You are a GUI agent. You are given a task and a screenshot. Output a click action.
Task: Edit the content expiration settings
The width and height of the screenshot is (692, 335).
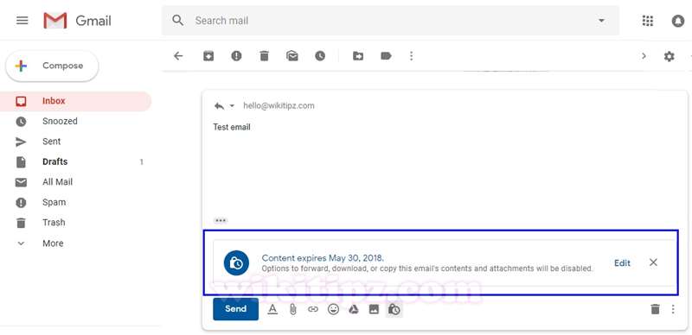(x=622, y=263)
